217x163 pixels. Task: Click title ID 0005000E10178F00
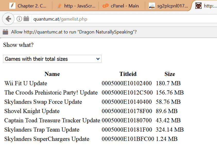127,111
